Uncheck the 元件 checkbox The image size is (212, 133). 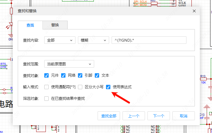pos(47,75)
